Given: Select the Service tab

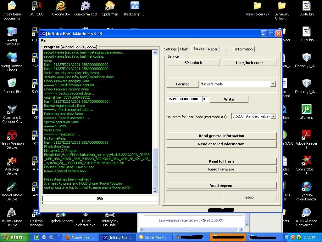Looking at the screenshot, I should click(199, 49).
